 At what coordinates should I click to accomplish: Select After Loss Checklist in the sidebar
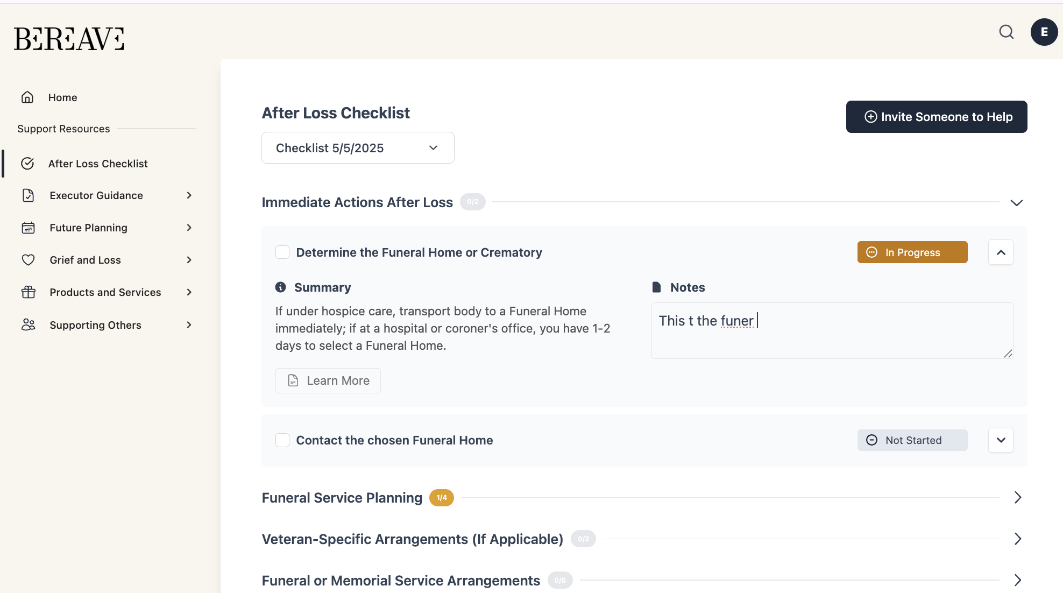[98, 164]
